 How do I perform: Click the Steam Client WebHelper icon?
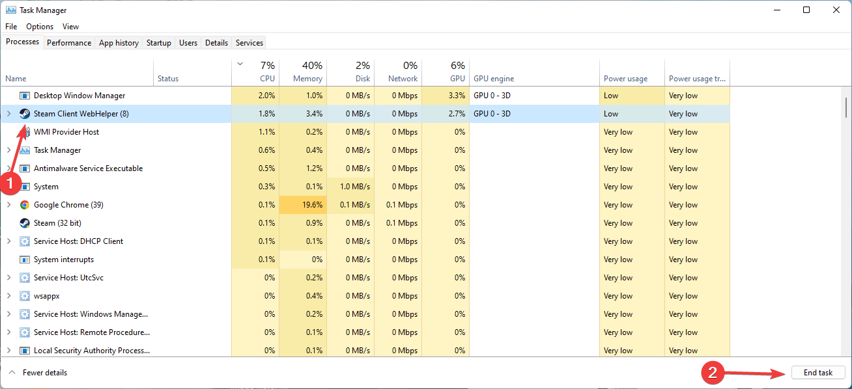pyautogui.click(x=25, y=114)
